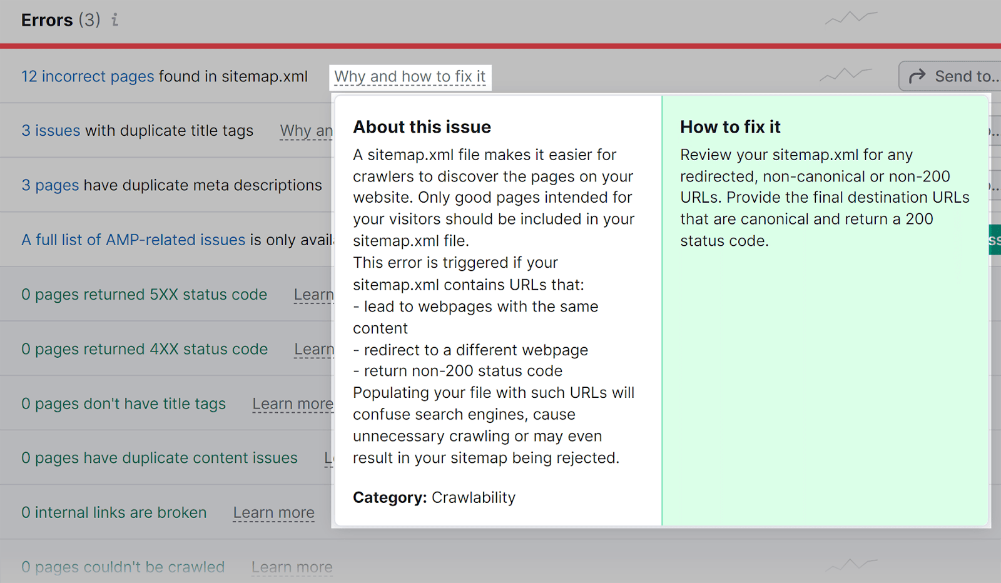
Task: Expand Why and how to fix it for sitemap errors
Action: 410,76
